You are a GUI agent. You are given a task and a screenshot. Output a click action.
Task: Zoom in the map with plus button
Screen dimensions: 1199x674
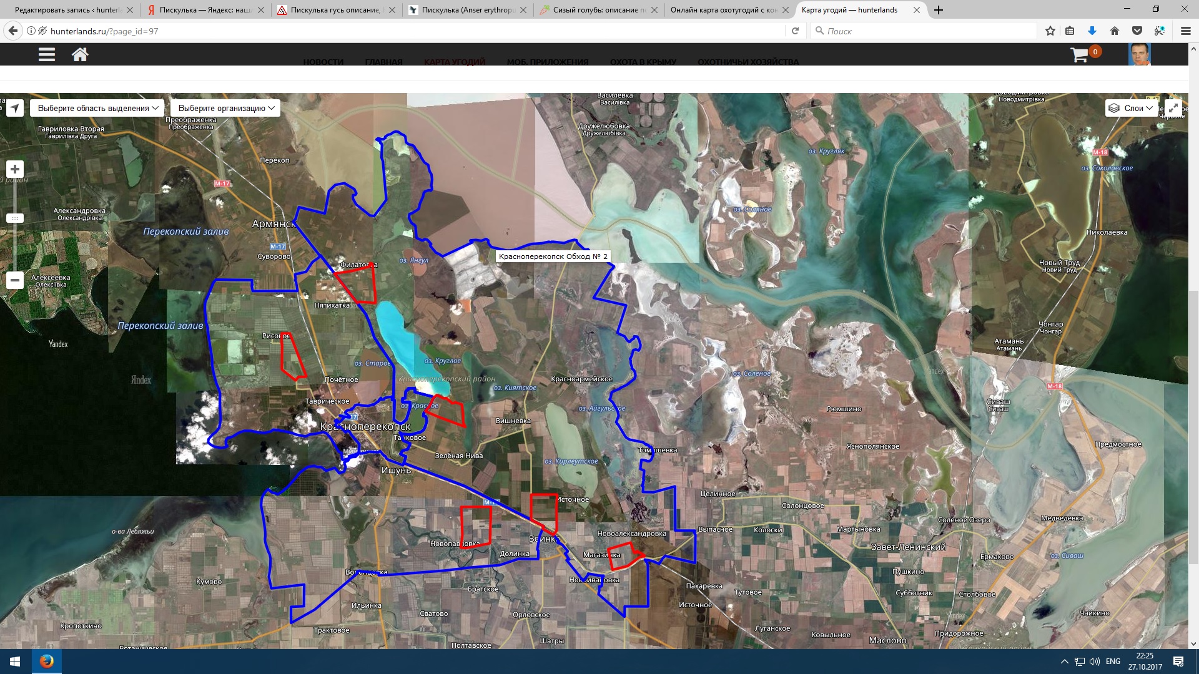(x=15, y=169)
